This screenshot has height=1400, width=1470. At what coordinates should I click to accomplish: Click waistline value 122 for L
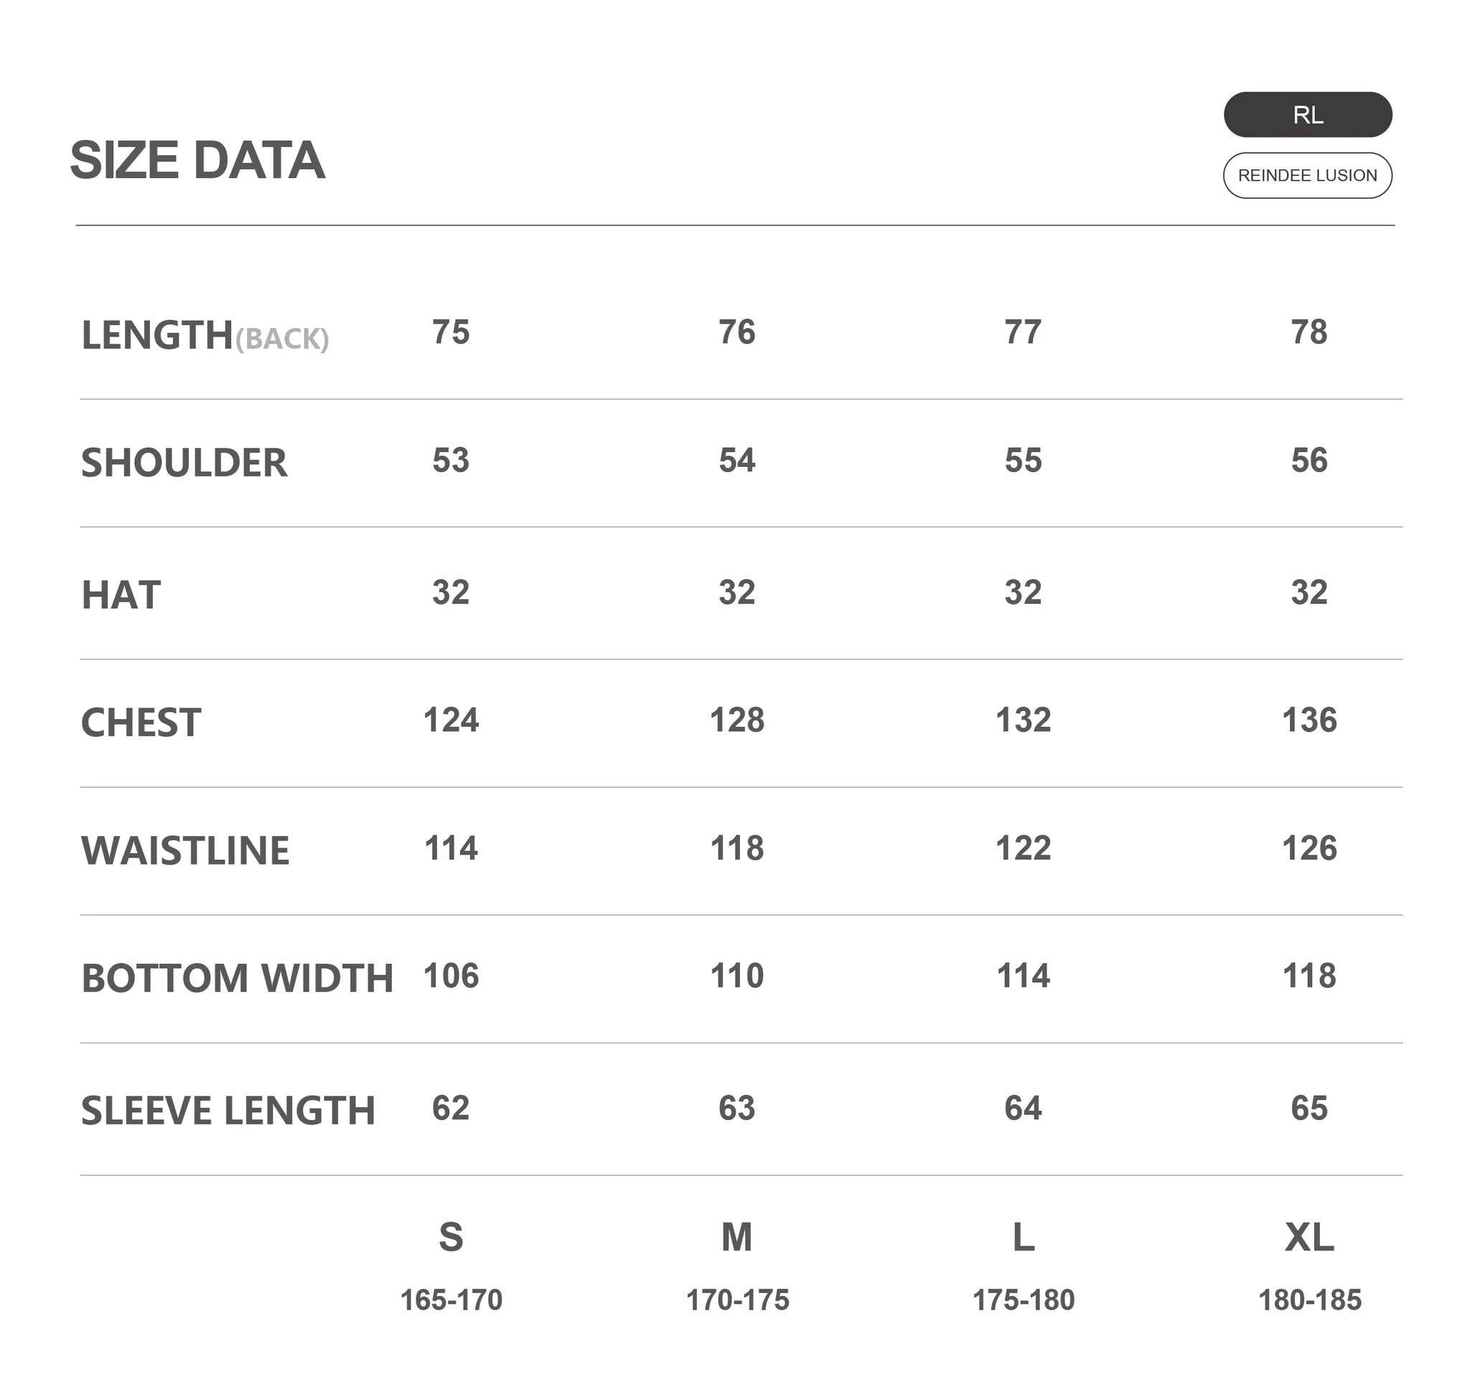1023,847
